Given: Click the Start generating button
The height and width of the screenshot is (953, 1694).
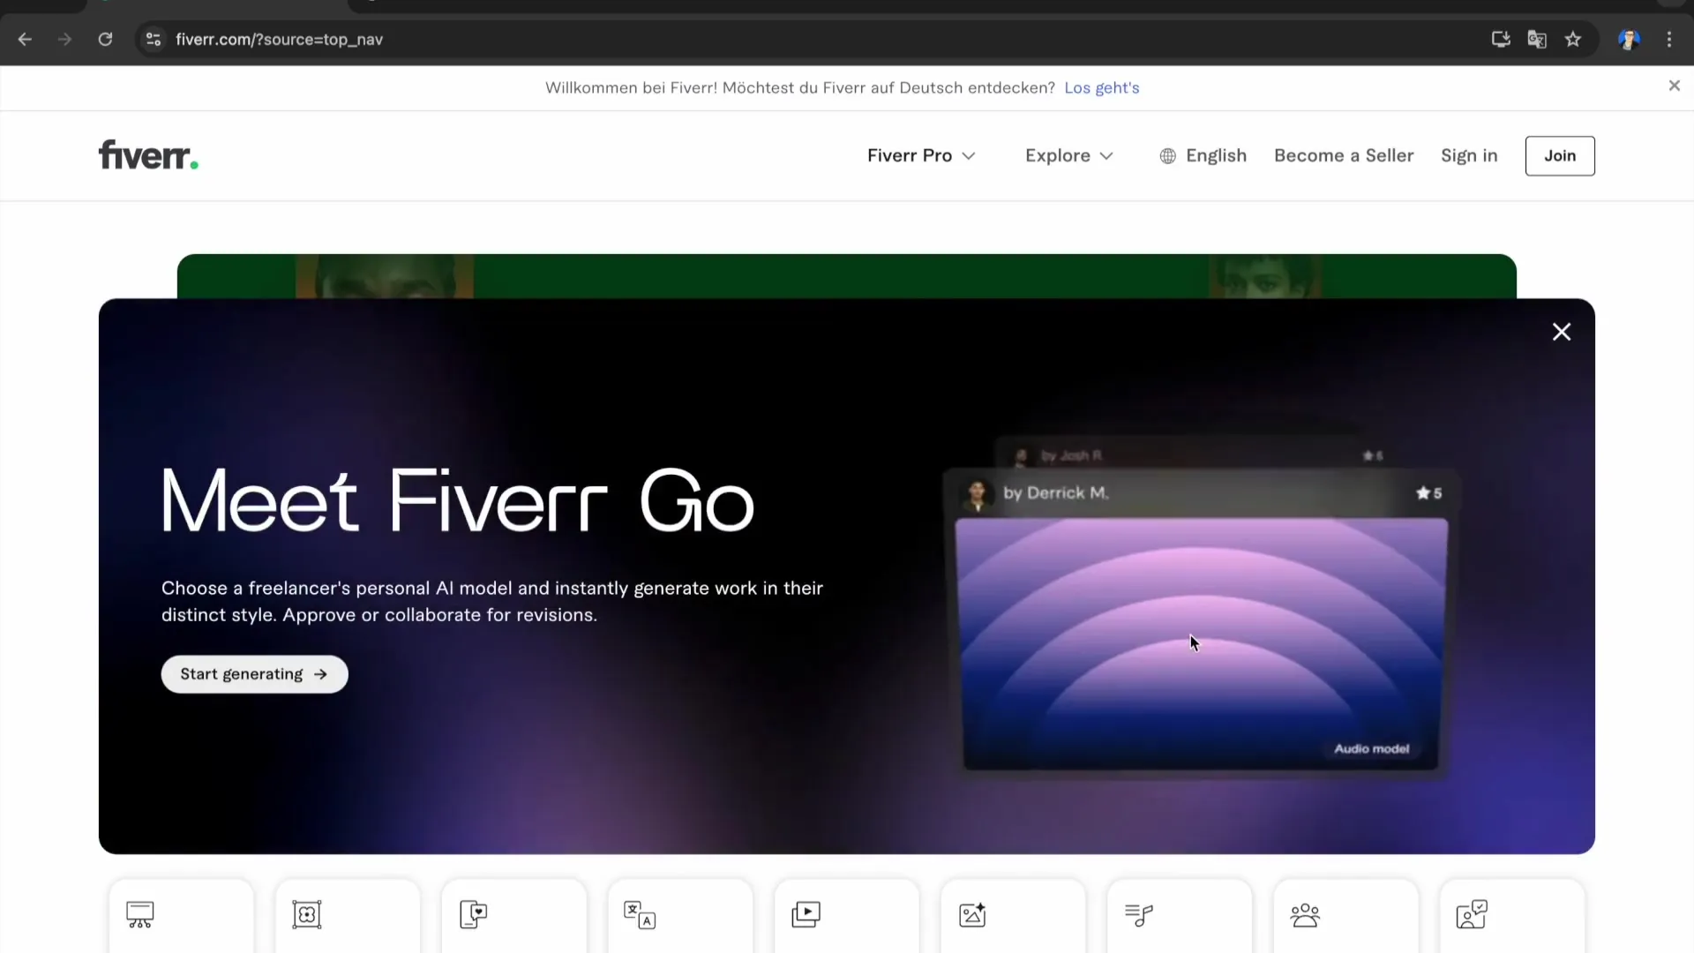Looking at the screenshot, I should click(x=254, y=673).
